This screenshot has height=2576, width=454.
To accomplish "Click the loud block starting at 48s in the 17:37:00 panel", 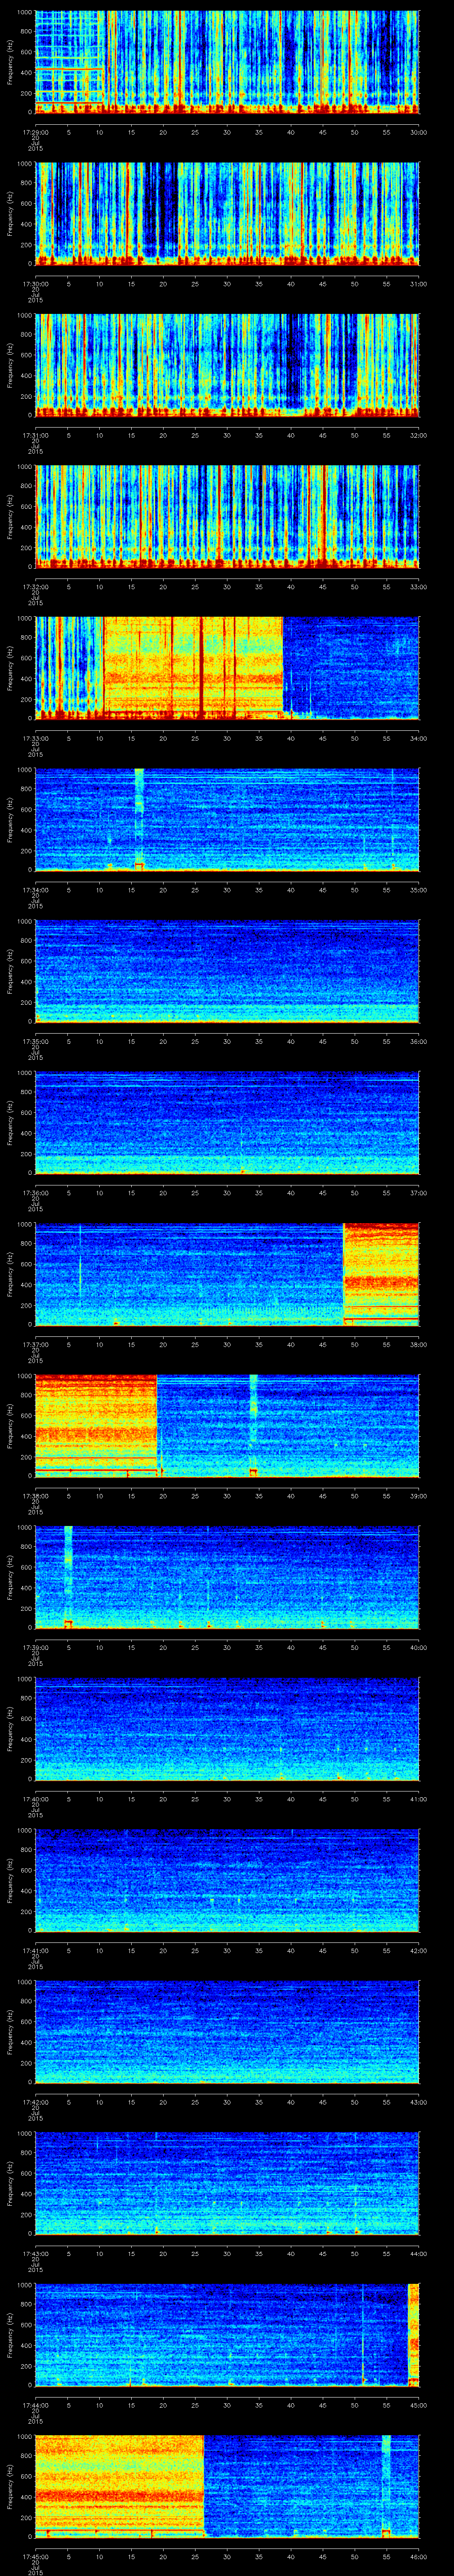I will coord(381,1273).
